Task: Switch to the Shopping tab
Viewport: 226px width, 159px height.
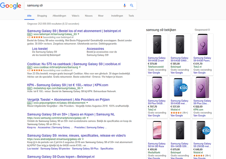Action: click(x=42, y=16)
